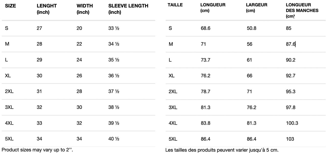Select the 5XL row in the French table

[x=245, y=139]
